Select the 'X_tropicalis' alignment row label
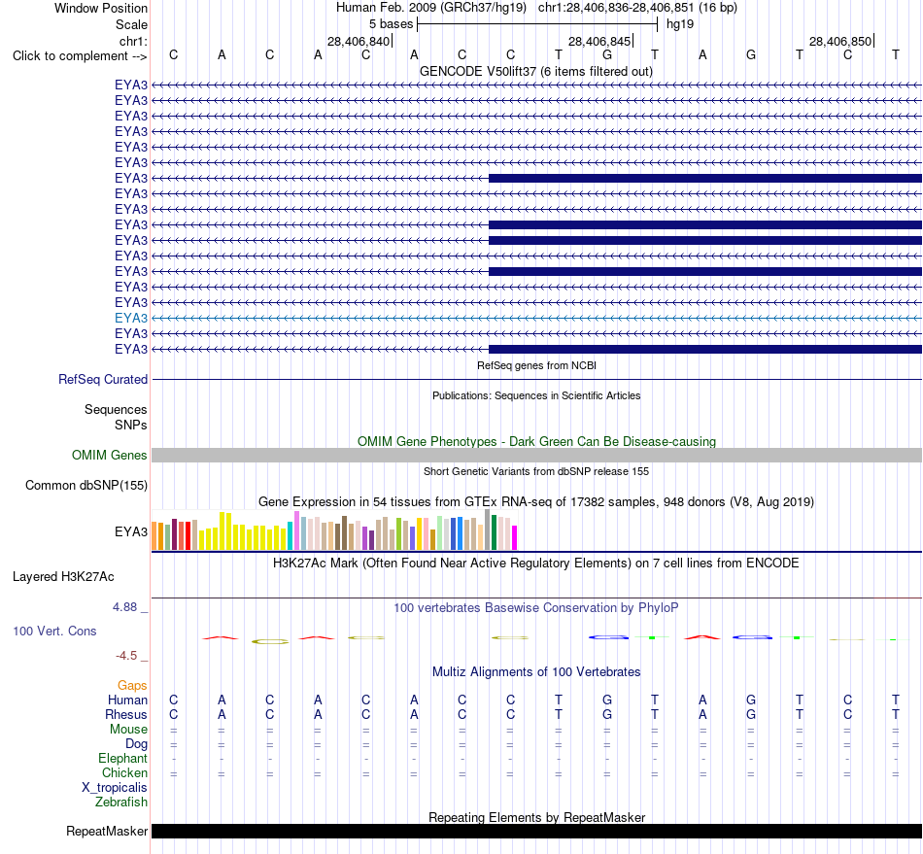The height and width of the screenshot is (854, 923). (x=115, y=788)
